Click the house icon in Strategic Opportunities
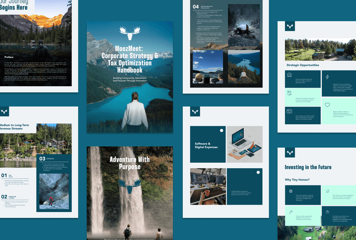Viewport: 356px width, 240px height. 289,75
